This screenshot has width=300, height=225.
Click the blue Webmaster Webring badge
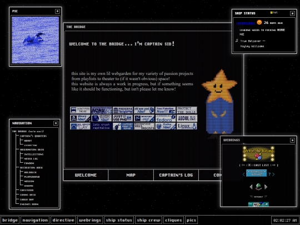coord(256,173)
